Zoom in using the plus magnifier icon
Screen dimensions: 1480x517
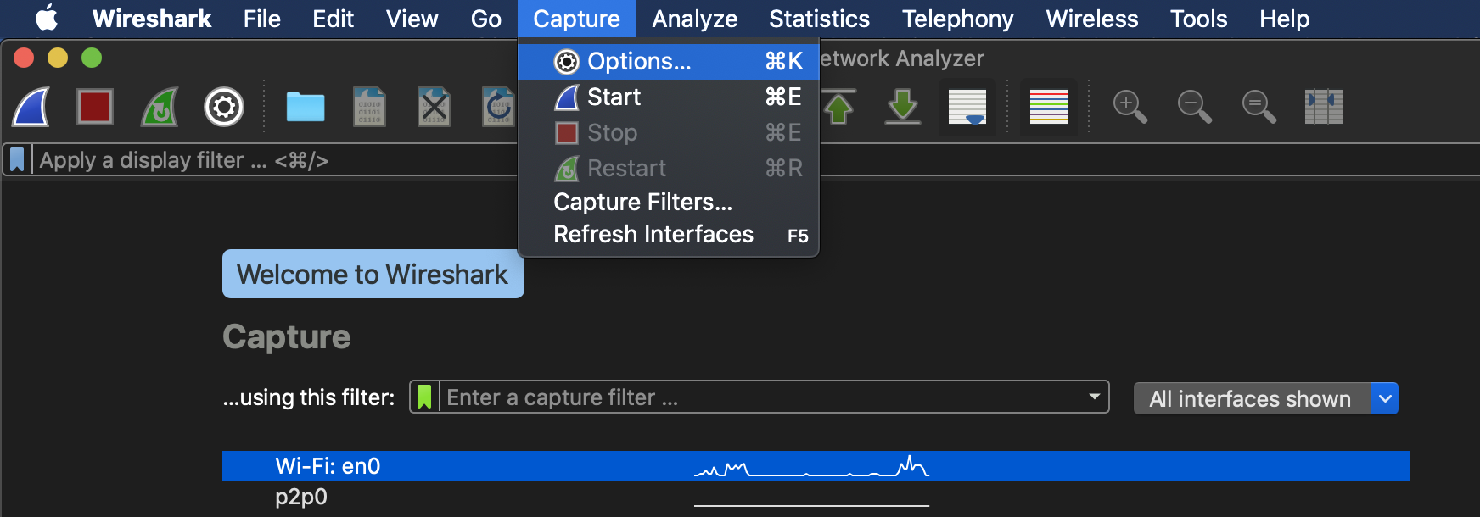pyautogui.click(x=1130, y=108)
